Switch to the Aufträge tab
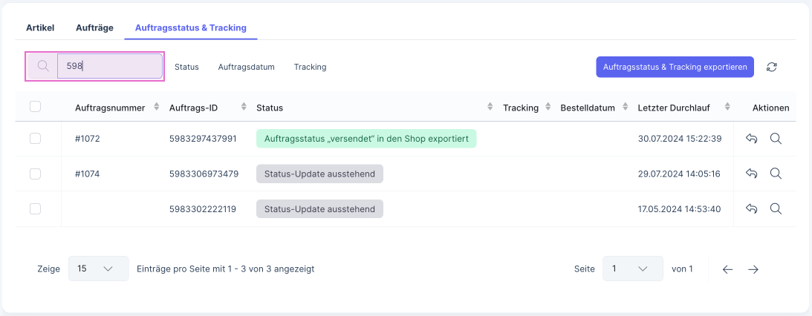Screen dimensions: 812x316 tap(94, 27)
